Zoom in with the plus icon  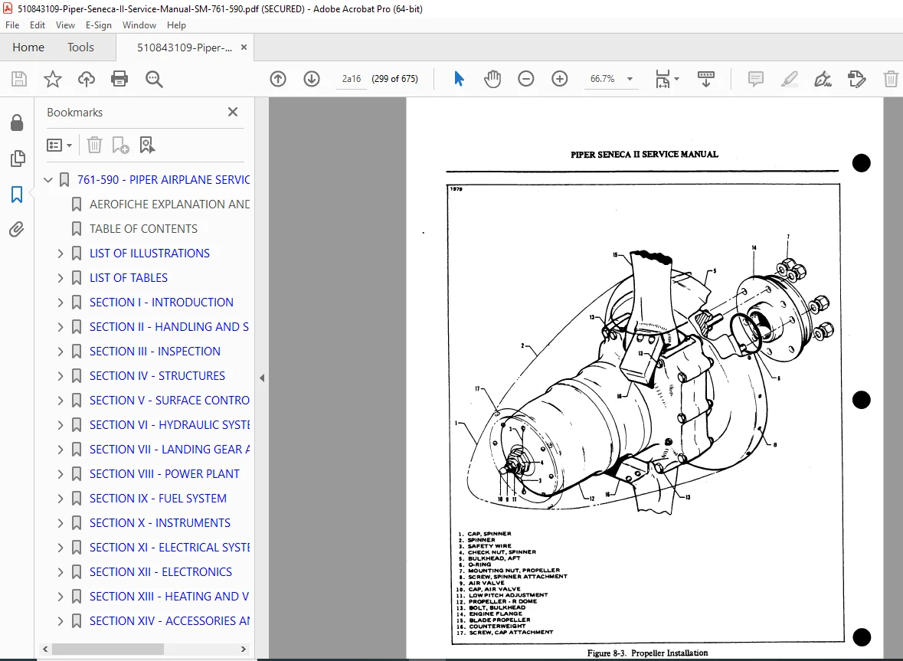point(559,79)
